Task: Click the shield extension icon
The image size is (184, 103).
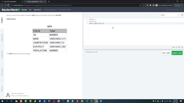Action: tap(147, 5)
